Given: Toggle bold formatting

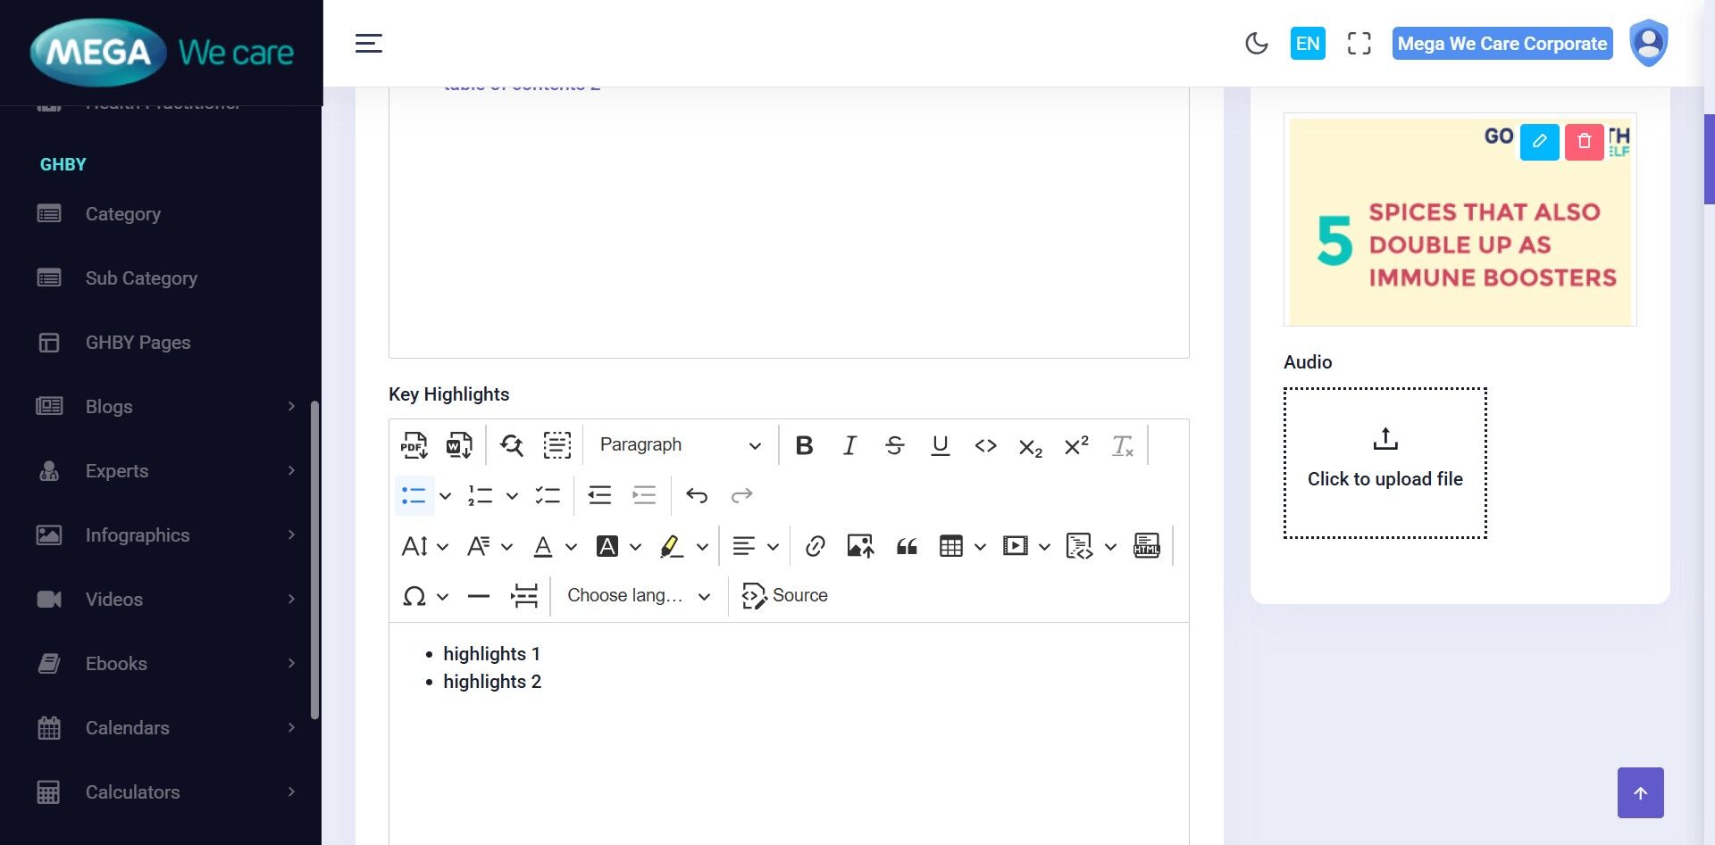Looking at the screenshot, I should pyautogui.click(x=804, y=445).
